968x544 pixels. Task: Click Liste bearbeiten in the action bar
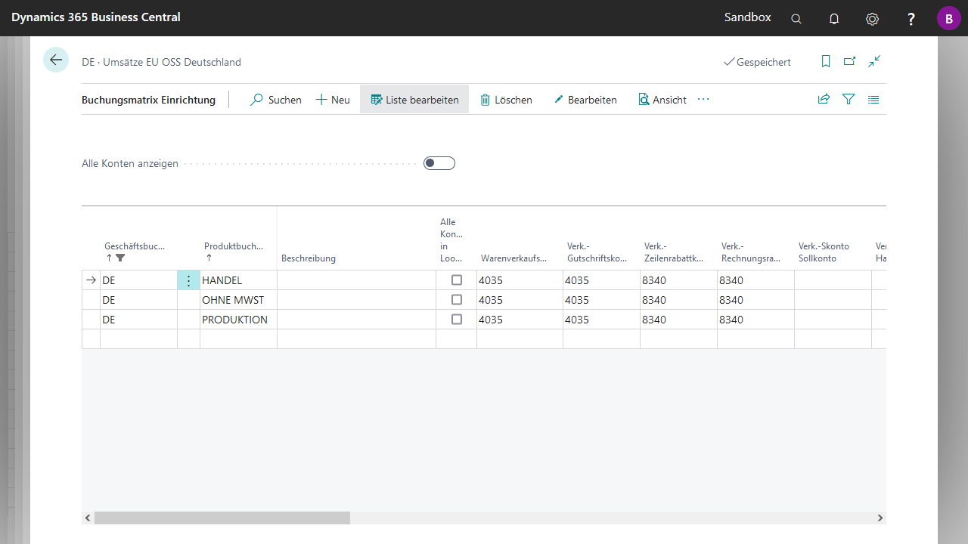(x=414, y=100)
